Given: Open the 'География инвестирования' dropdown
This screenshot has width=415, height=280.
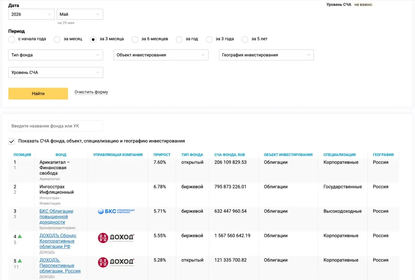Looking at the screenshot, I should coord(266,55).
